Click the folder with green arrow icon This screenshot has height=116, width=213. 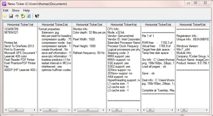pyautogui.click(x=23, y=16)
